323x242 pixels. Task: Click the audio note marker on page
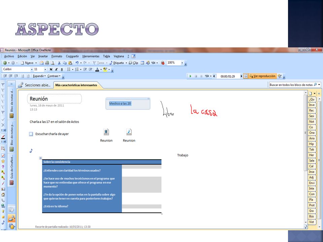[31, 151]
